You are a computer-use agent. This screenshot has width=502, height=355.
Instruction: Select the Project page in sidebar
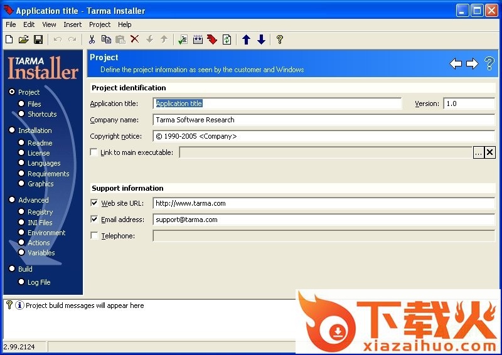(24, 92)
